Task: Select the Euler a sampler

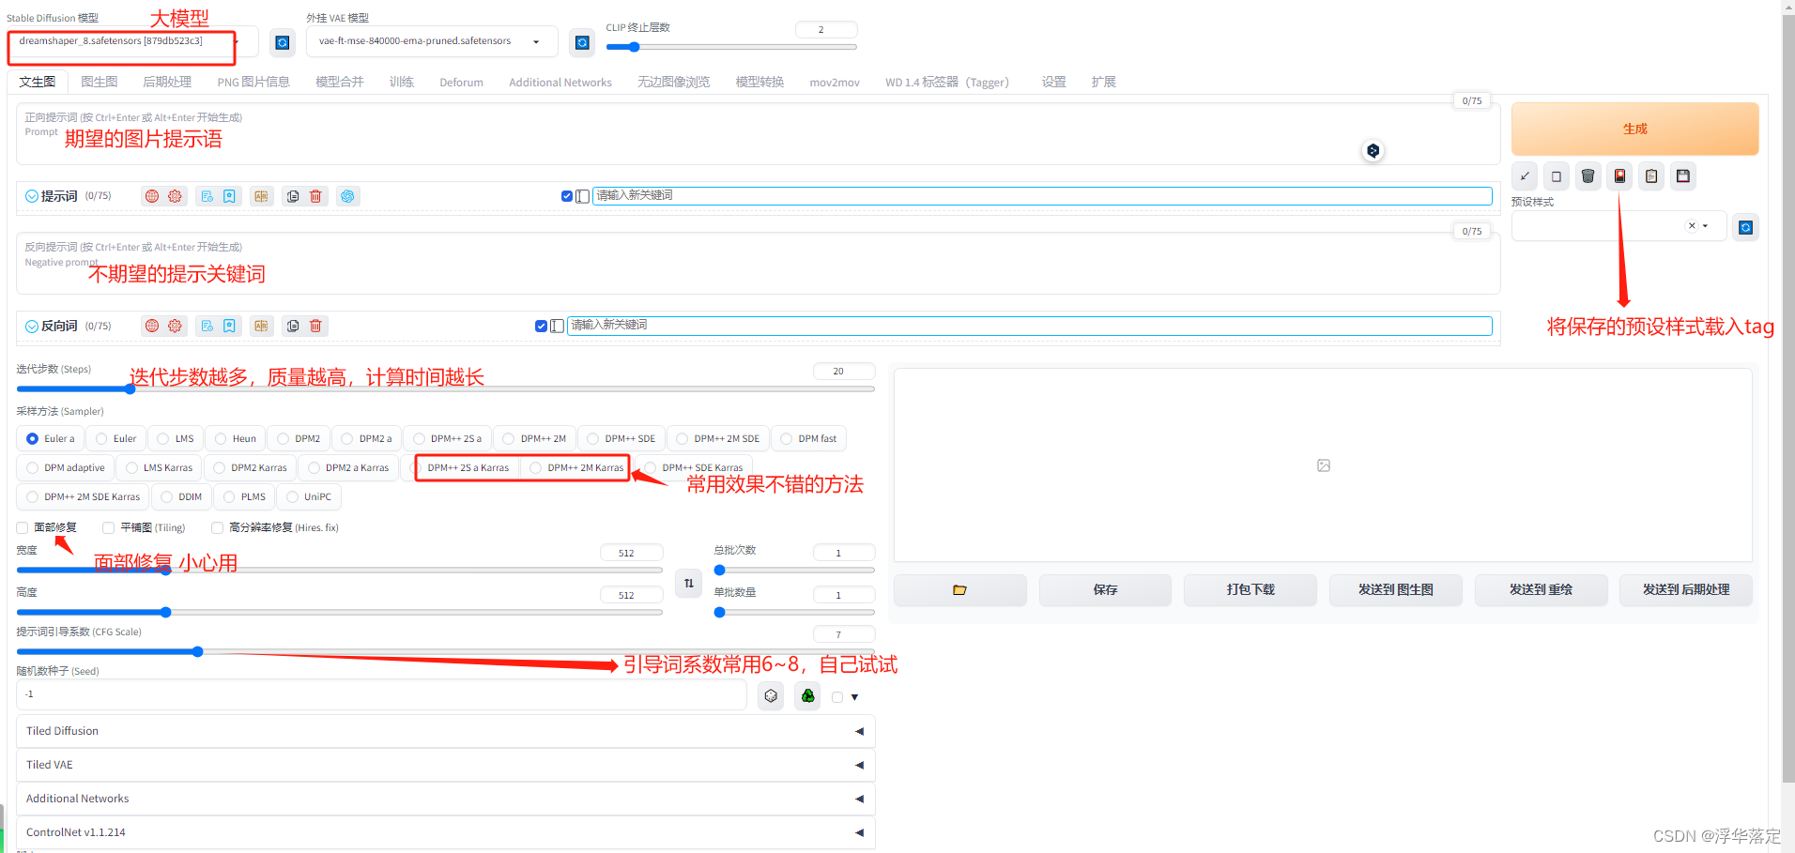Action: pyautogui.click(x=51, y=438)
